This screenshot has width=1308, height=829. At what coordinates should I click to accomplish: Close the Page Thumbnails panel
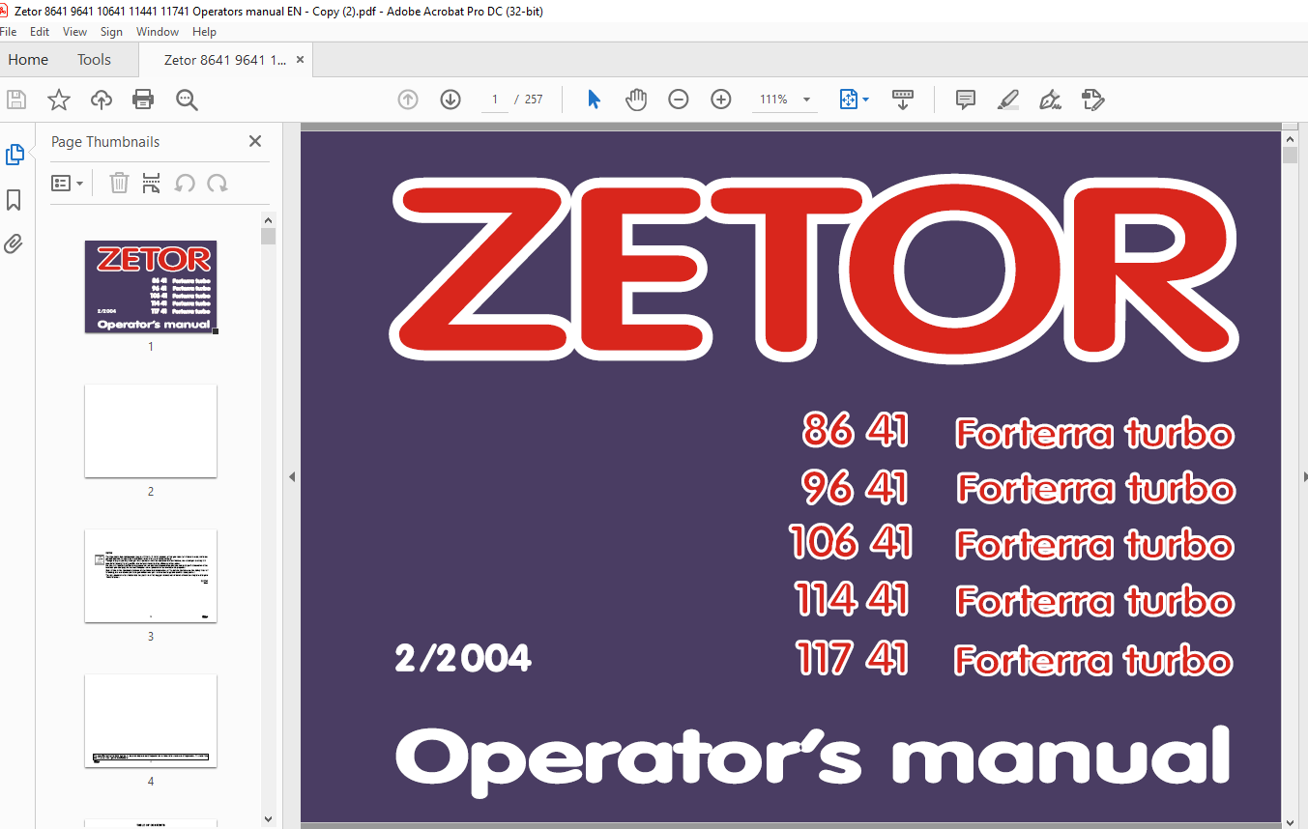[x=255, y=141]
